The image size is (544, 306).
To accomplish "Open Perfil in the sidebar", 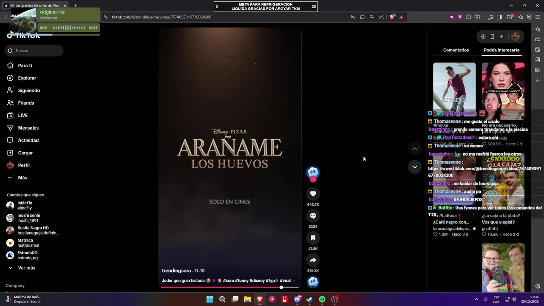I will [24, 165].
